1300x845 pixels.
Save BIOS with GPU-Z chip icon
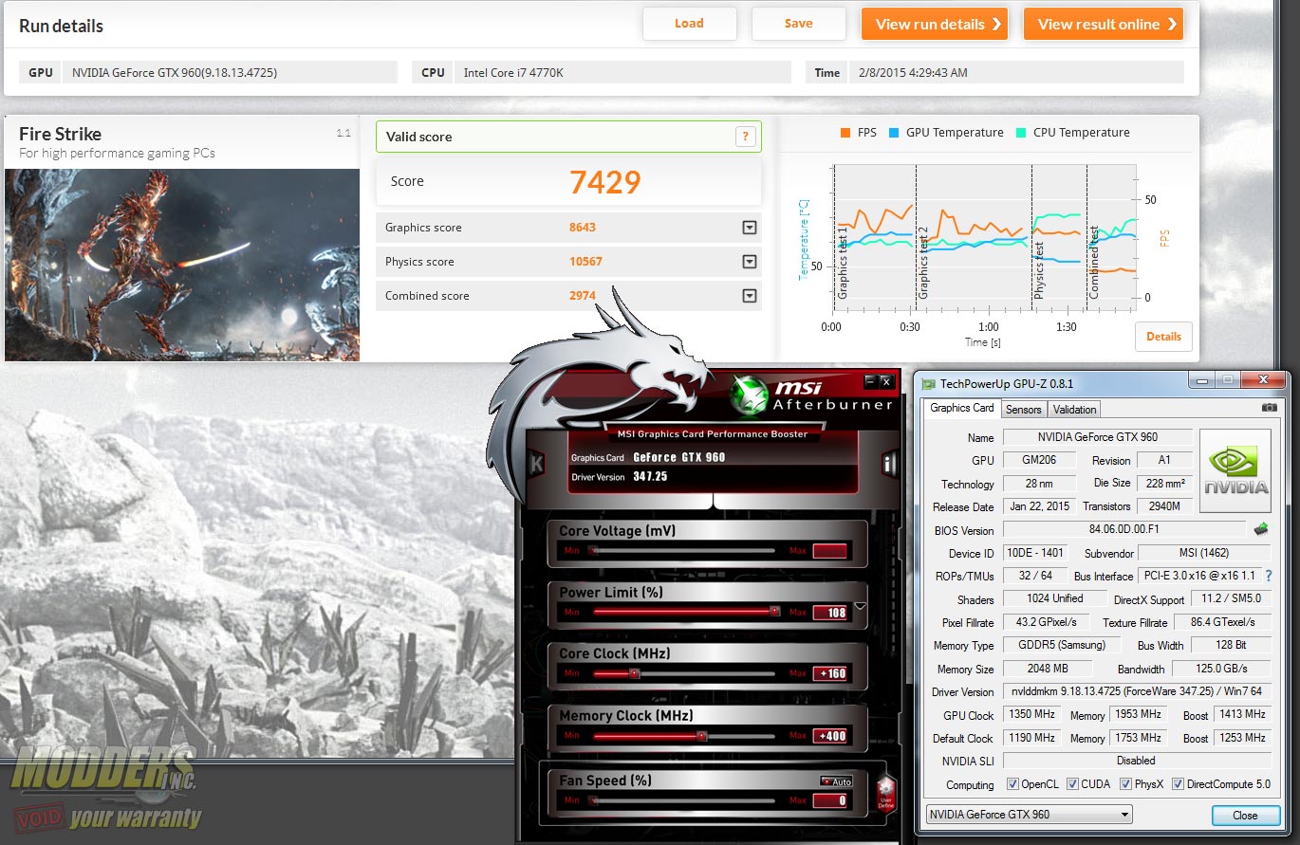pos(1261,529)
